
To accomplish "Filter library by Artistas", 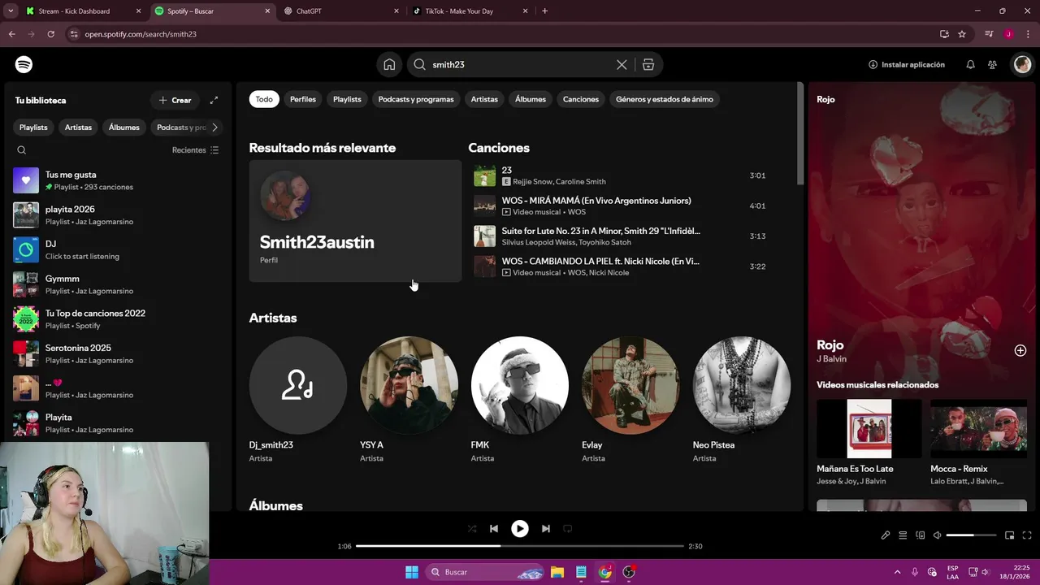I will 78,127.
